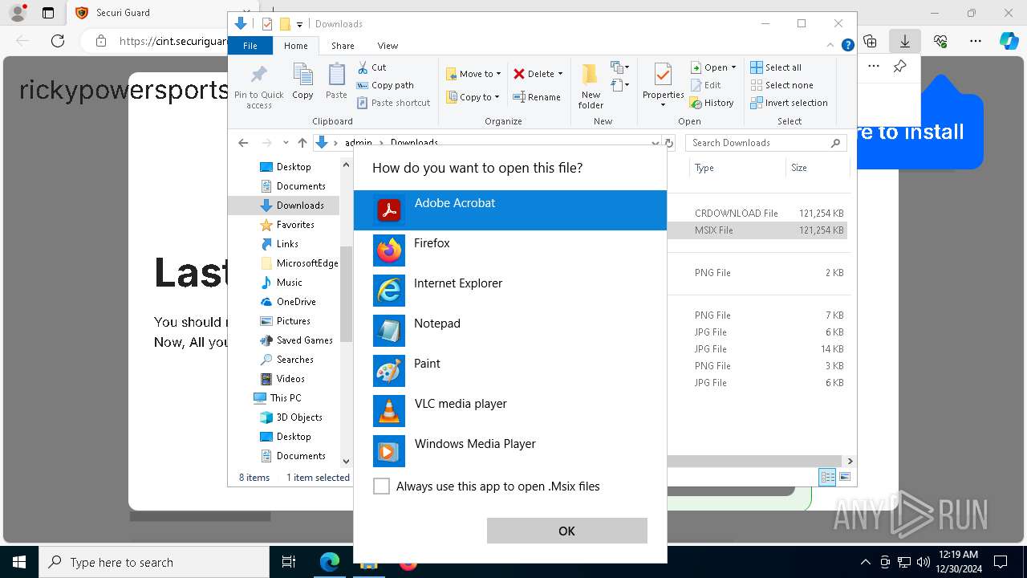Go up one folder level arrow
Viewport: 1027px width, 578px height.
click(x=302, y=143)
